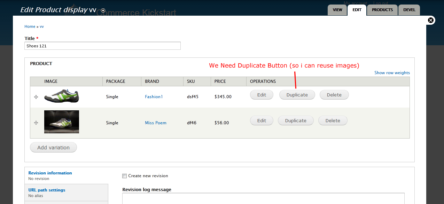Click the green sneaker product thumbnail
Viewport: 444px width, 204px height.
point(62,96)
